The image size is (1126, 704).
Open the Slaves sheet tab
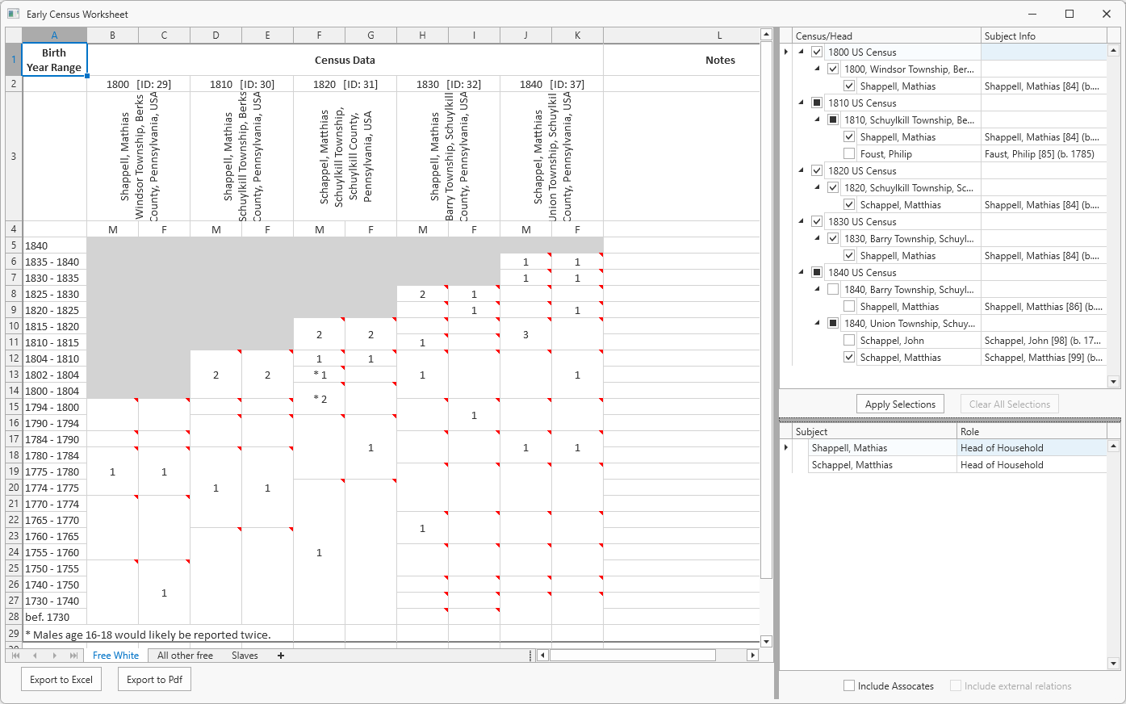click(x=245, y=656)
